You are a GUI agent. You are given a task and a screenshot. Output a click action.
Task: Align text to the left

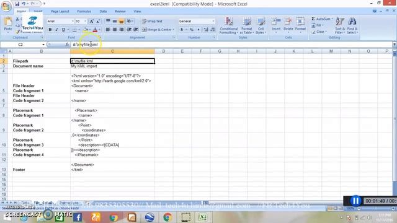click(x=108, y=30)
